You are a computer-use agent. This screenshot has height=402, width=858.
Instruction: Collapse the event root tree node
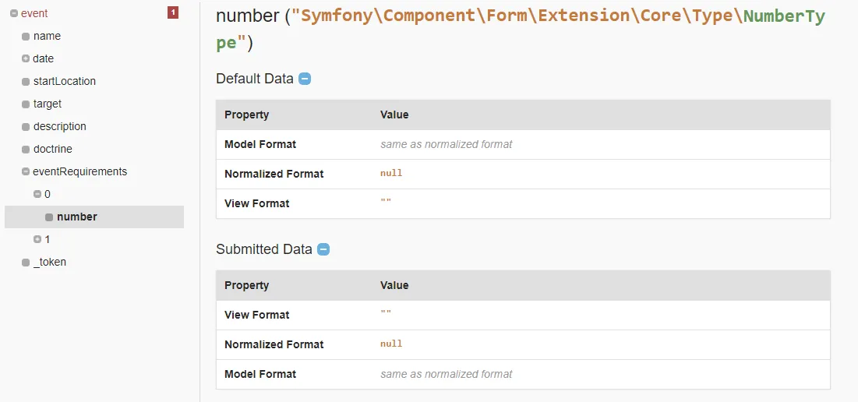pyautogui.click(x=14, y=13)
